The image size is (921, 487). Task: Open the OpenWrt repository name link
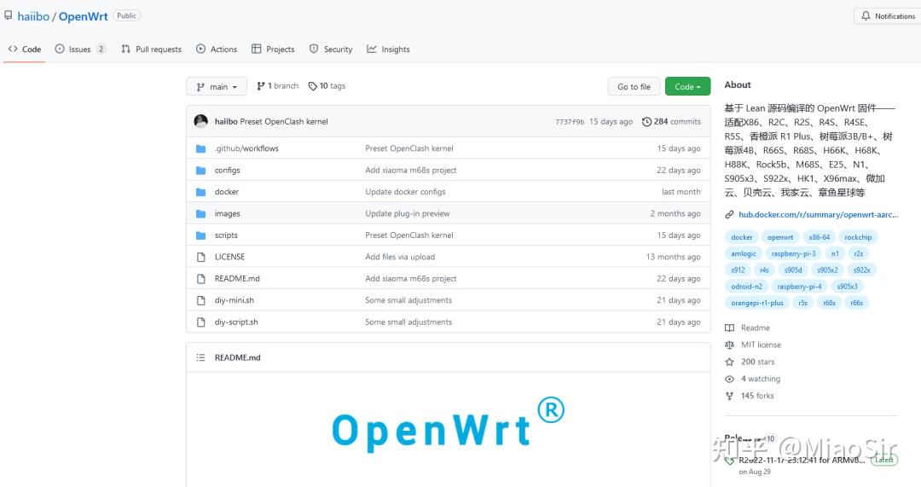tap(83, 16)
